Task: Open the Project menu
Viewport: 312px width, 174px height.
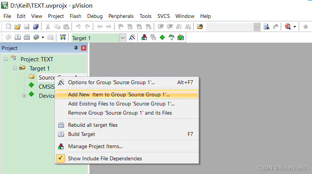Action: [56, 16]
